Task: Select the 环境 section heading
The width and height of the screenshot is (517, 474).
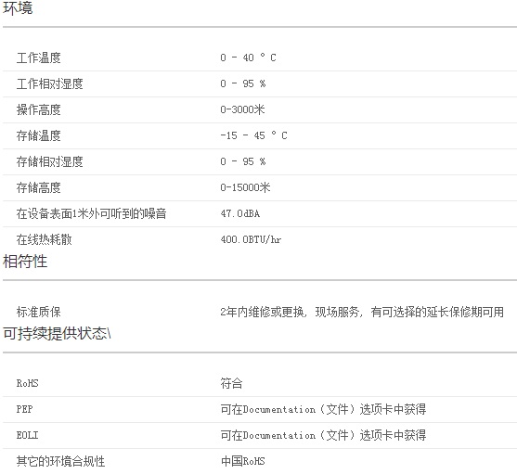Action: click(x=18, y=7)
